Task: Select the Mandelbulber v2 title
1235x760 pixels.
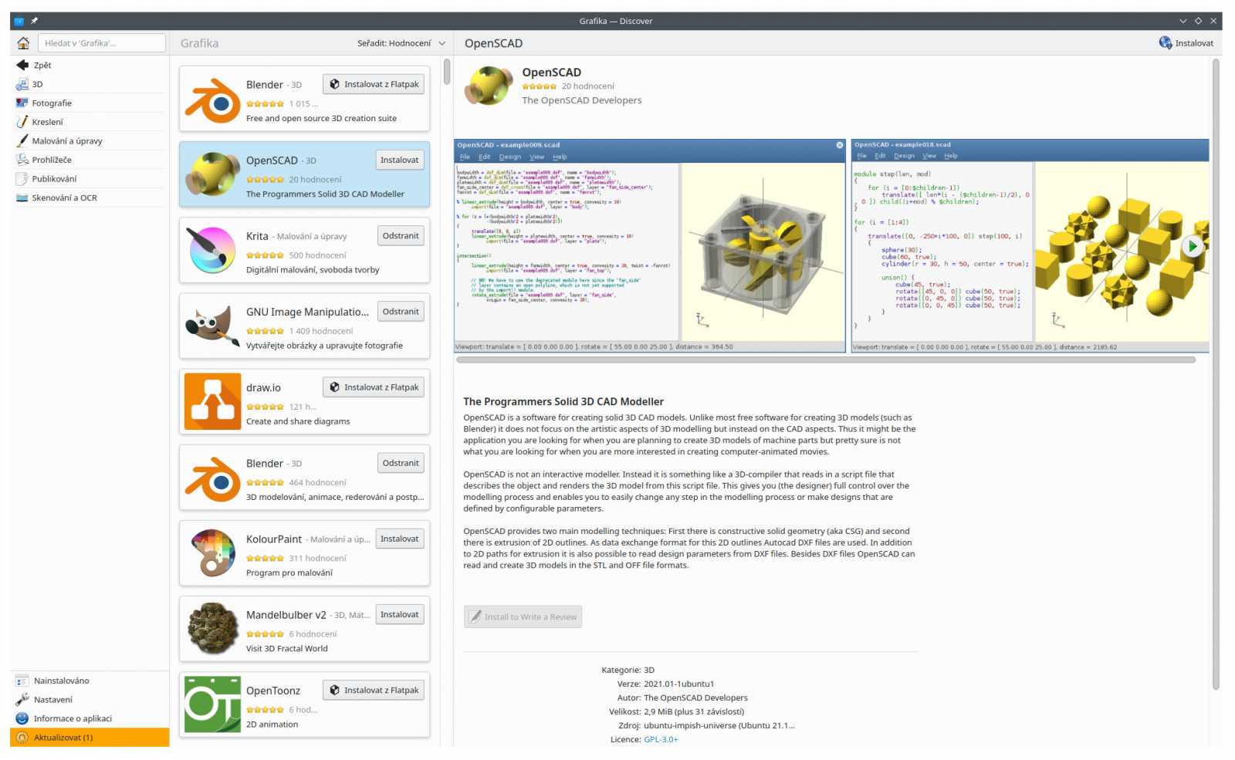Action: [x=286, y=615]
